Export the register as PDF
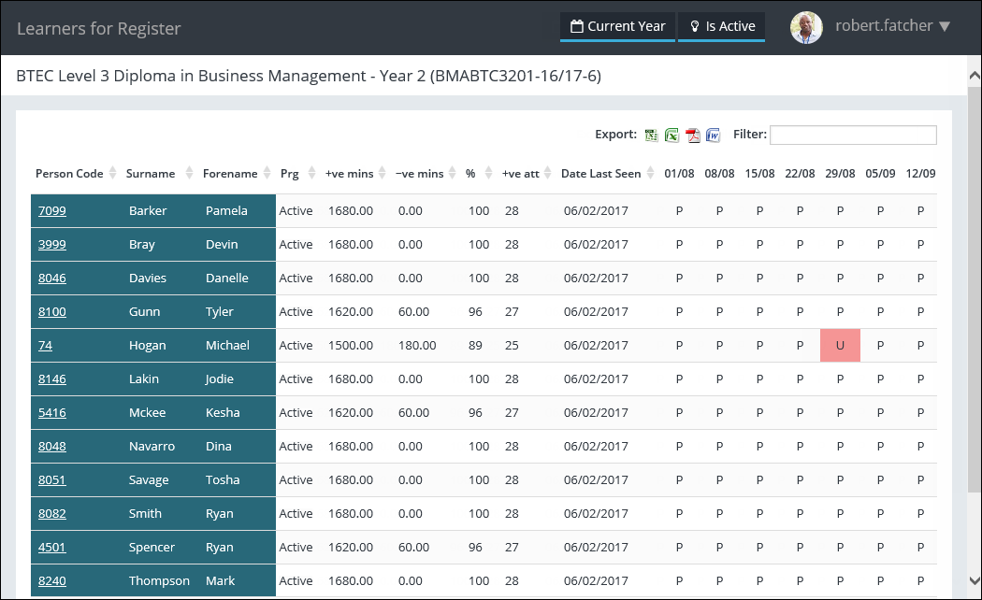Screen dimensions: 982x600 [692, 135]
